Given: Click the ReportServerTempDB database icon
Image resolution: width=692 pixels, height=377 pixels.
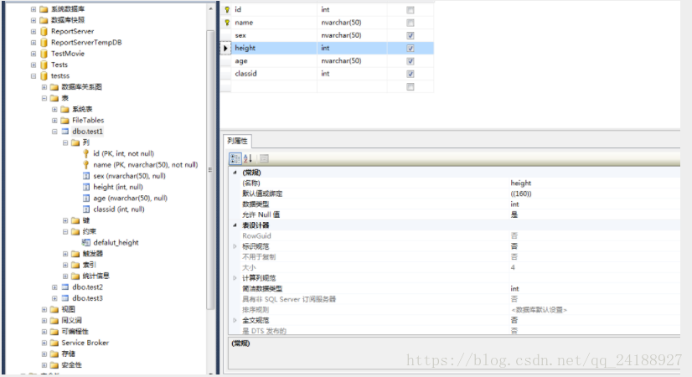Looking at the screenshot, I should pos(44,43).
